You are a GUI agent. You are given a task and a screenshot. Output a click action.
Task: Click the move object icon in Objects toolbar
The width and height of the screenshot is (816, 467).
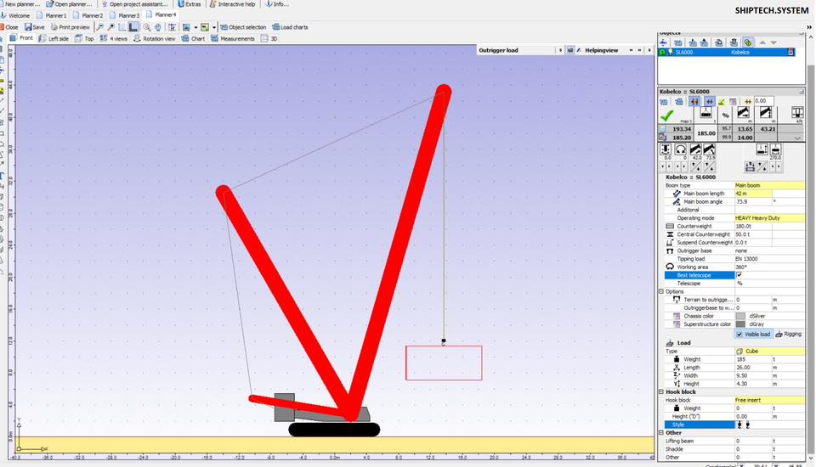click(664, 42)
